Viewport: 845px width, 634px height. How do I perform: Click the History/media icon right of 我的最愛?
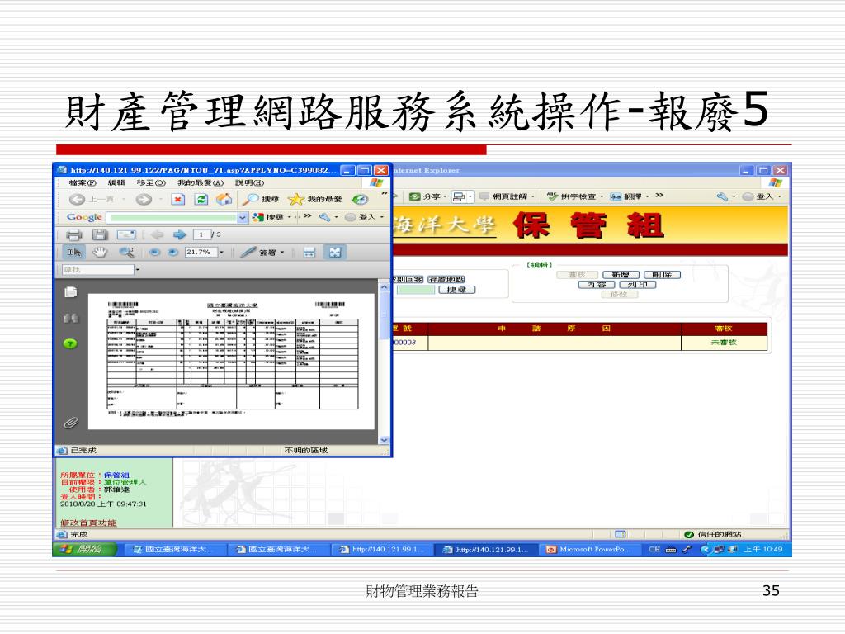pos(360,200)
